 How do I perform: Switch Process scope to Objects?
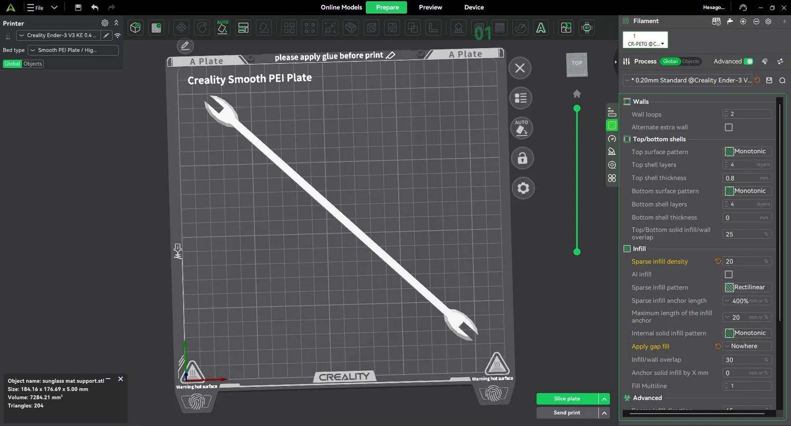[x=691, y=61]
